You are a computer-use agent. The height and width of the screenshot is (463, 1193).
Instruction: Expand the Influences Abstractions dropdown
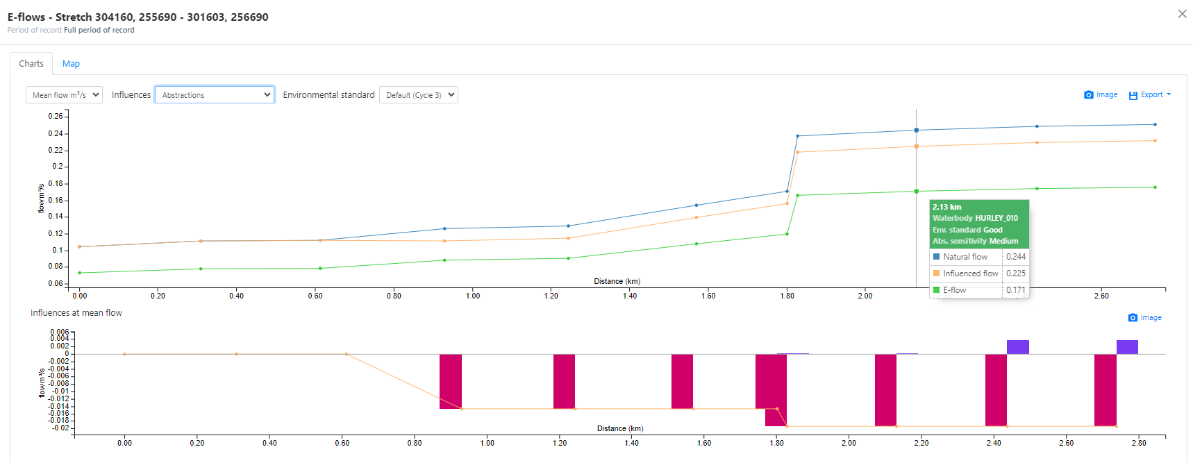214,95
